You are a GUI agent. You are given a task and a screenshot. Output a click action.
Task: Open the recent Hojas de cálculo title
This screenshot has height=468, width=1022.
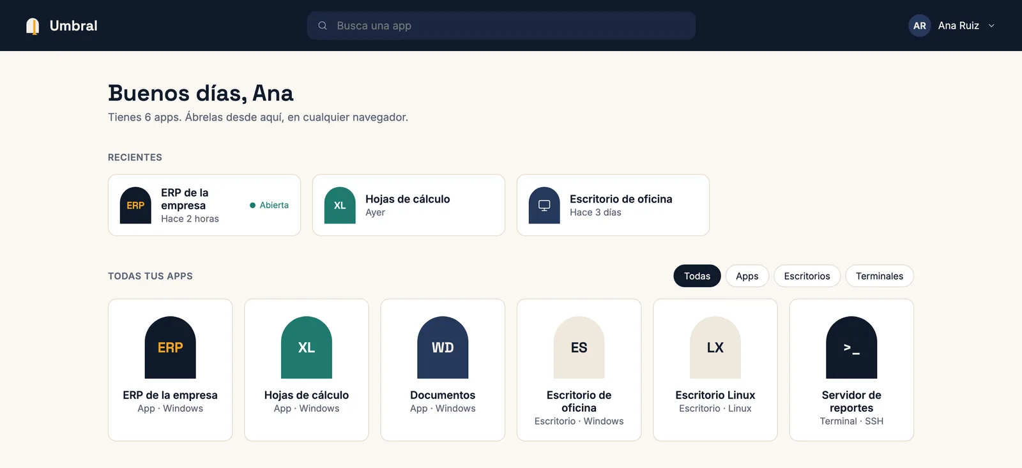pos(408,199)
